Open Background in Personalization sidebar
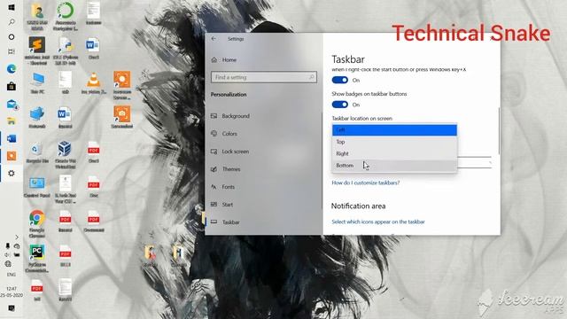The height and width of the screenshot is (319, 567). tap(230, 116)
